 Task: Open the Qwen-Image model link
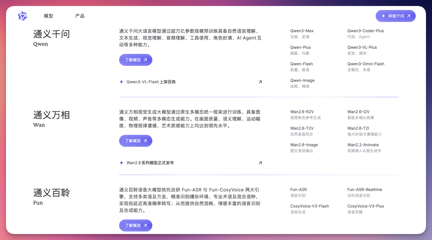302,81
